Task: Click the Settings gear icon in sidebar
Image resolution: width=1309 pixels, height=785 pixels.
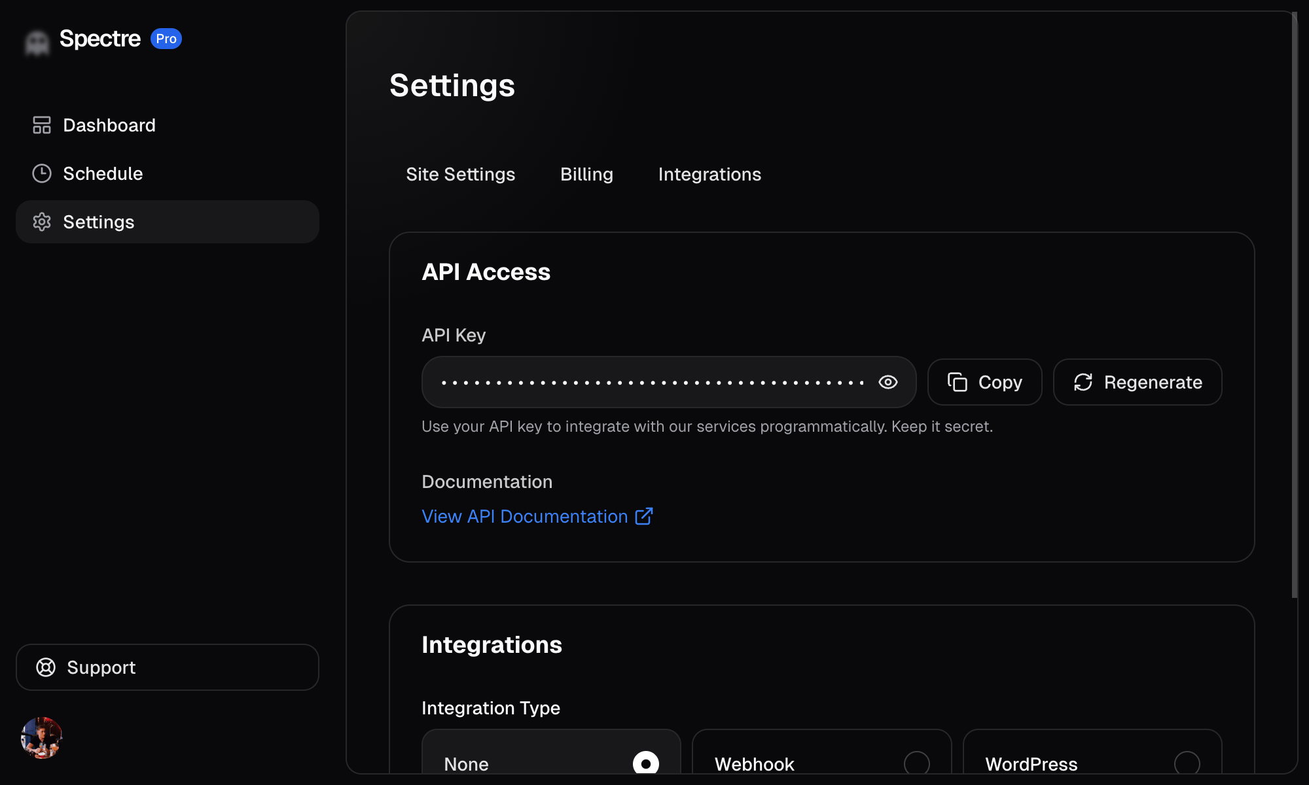Action: point(42,222)
